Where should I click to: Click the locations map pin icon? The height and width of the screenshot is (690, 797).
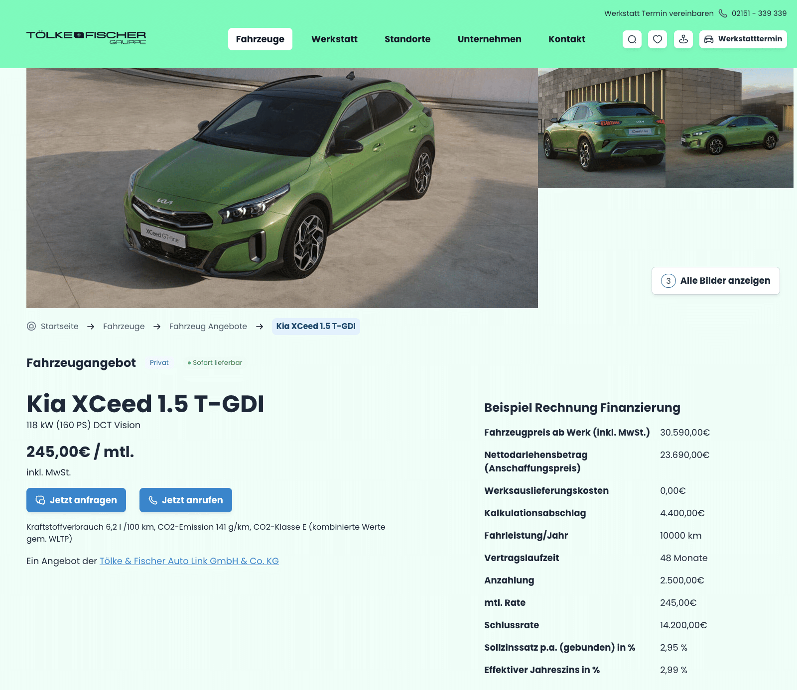coord(683,39)
